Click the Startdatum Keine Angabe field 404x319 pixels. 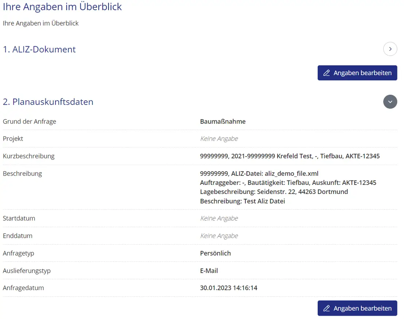[219, 218]
